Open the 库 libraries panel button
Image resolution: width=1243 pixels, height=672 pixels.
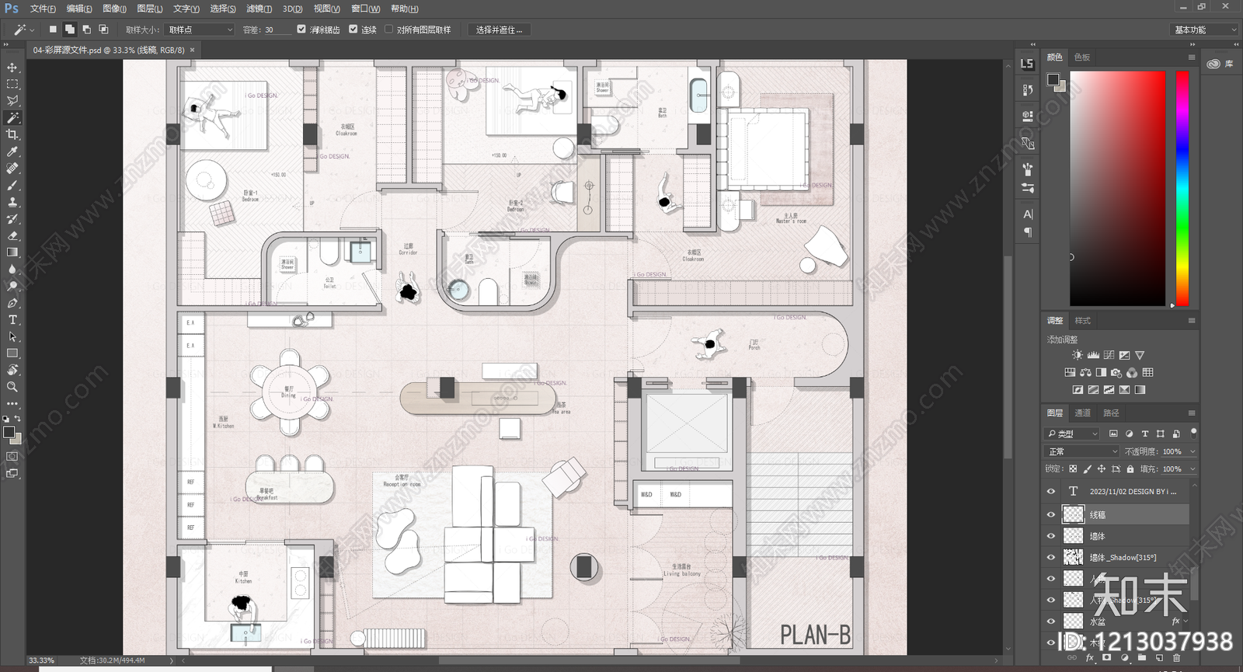click(x=1220, y=64)
